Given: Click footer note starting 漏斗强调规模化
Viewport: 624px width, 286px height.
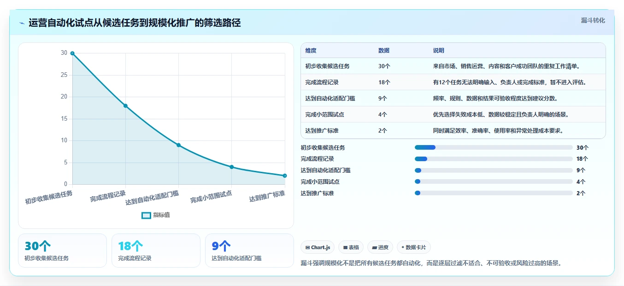Looking at the screenshot, I should click(431, 263).
